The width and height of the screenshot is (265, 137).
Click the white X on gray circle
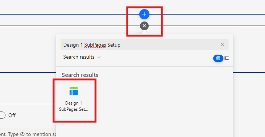(144, 26)
